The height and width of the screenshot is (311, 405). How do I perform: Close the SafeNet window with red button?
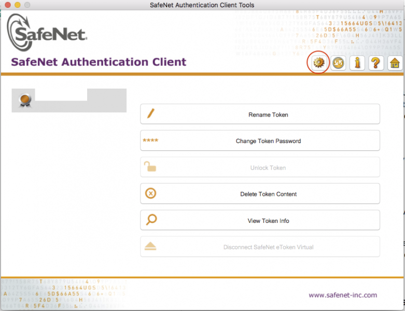7,5
